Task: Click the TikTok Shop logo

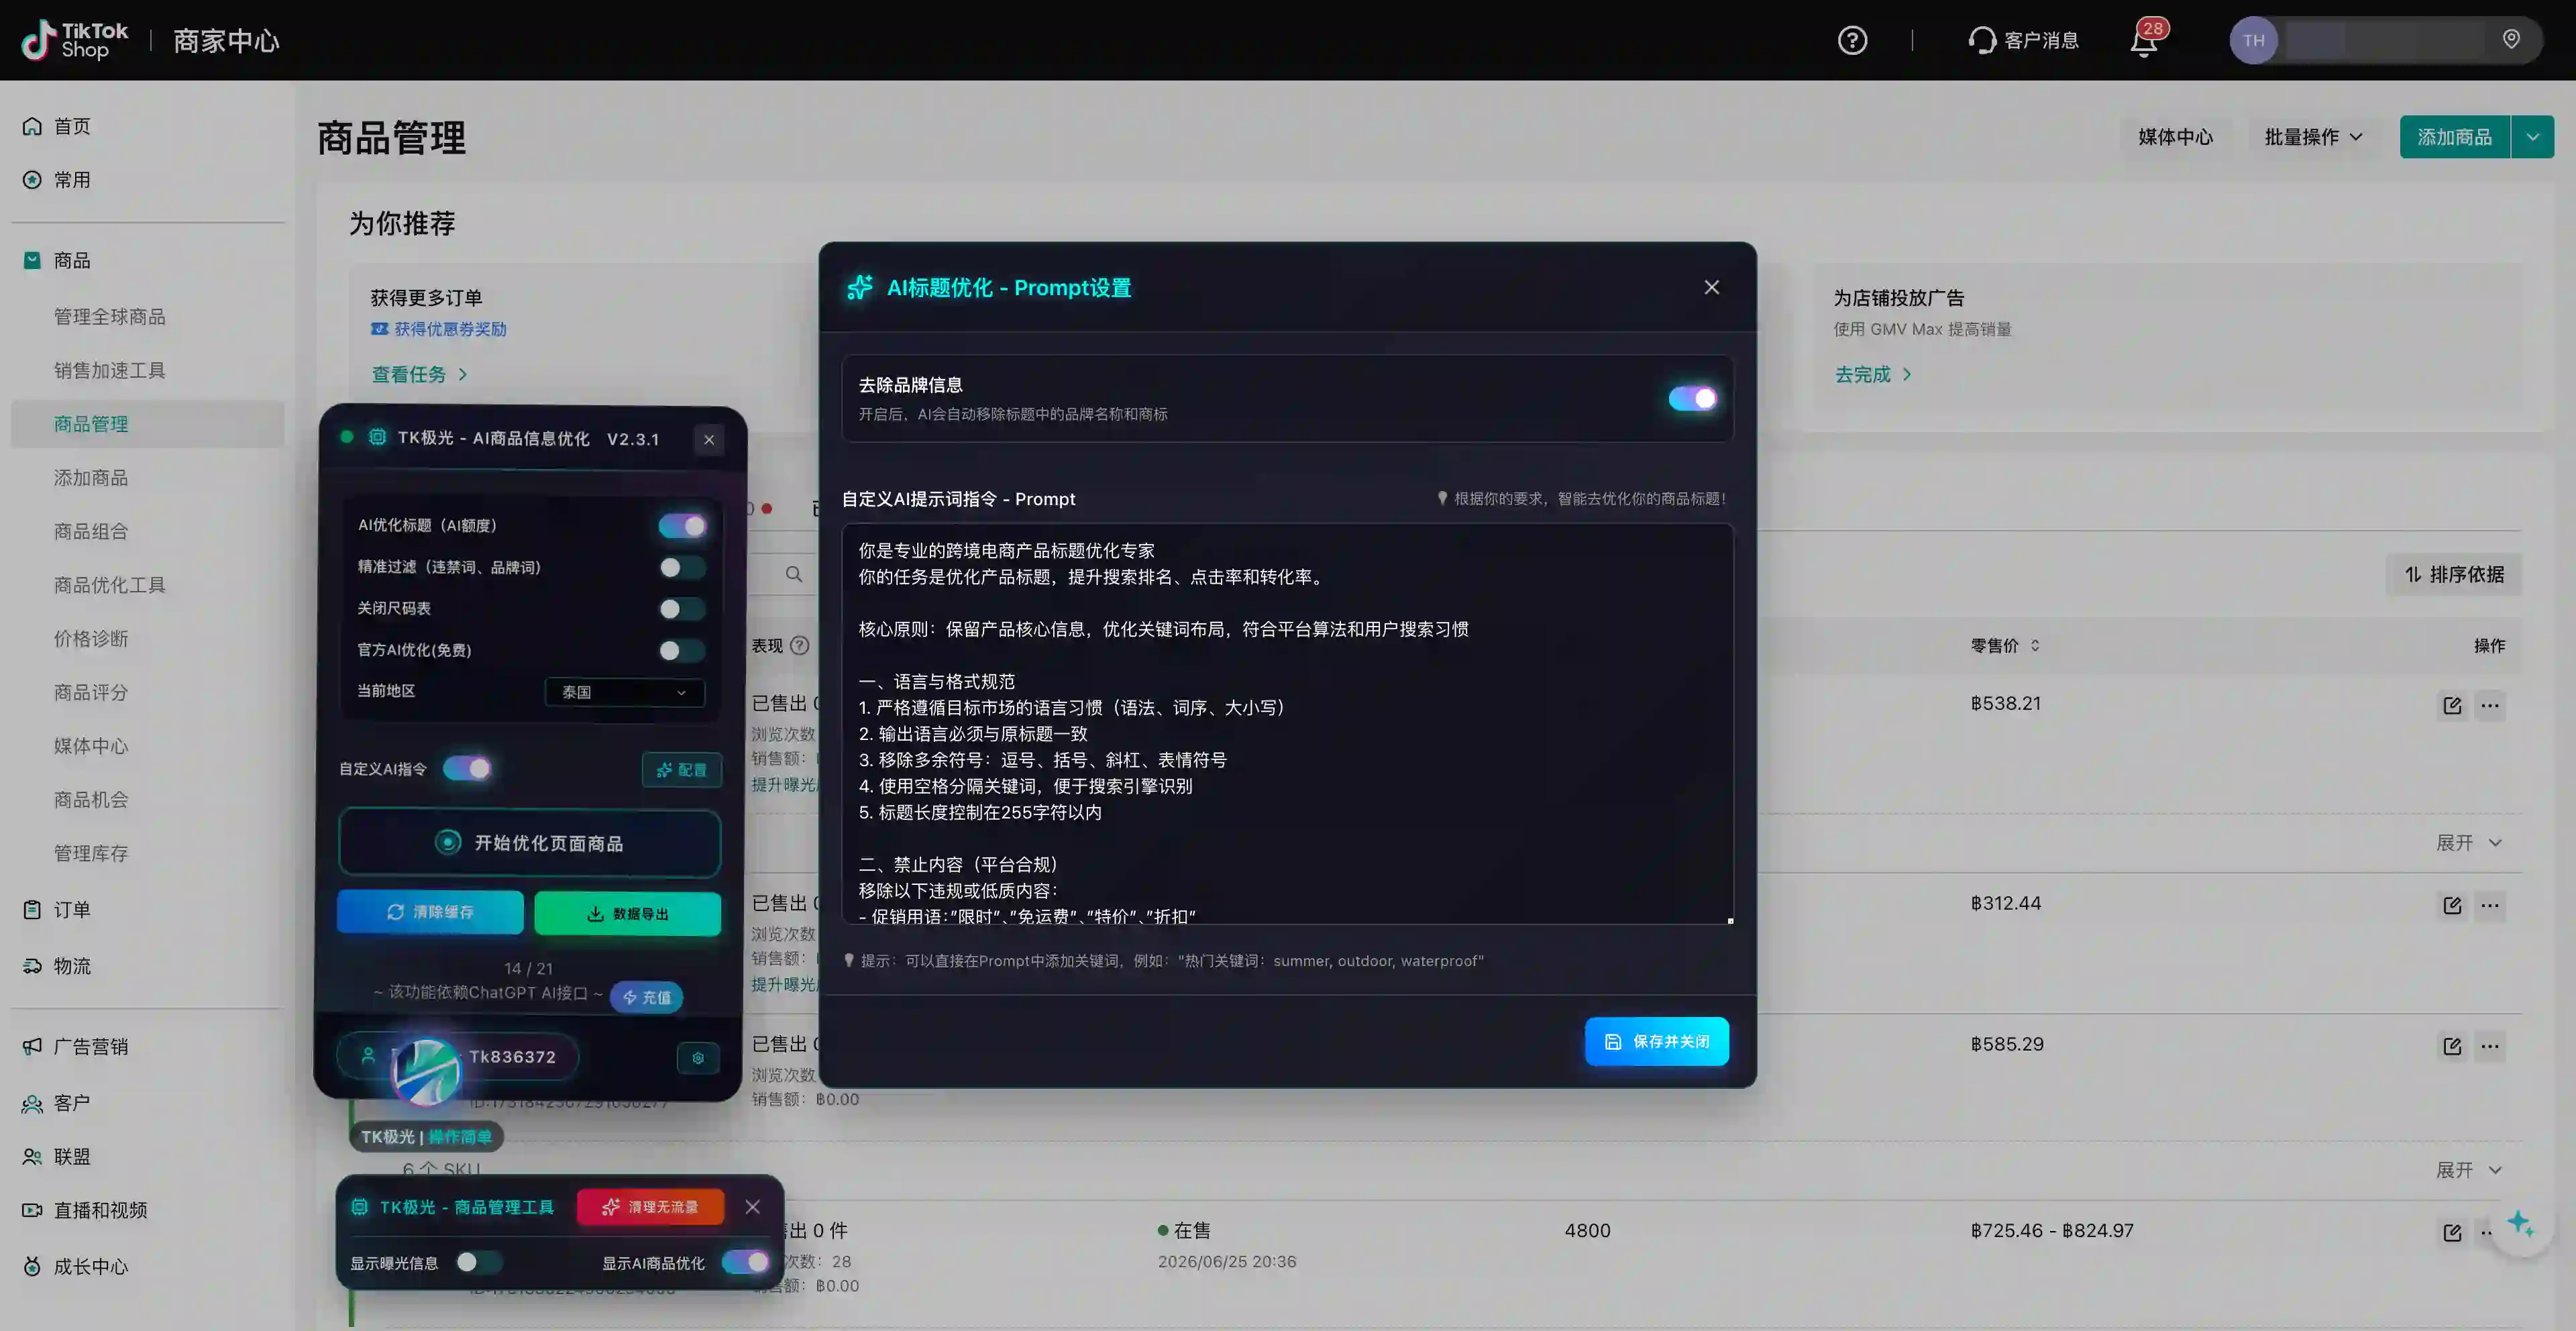Action: (75, 40)
